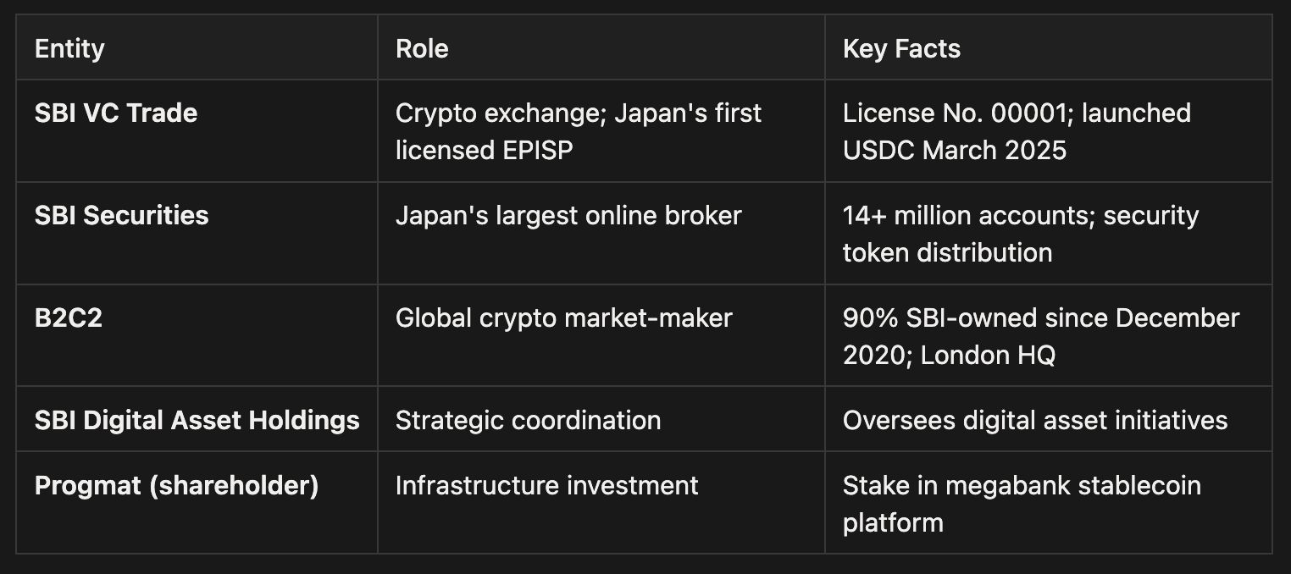This screenshot has height=574, width=1291.
Task: Click the "90% SBI-owned since December" text
Action: click(x=1040, y=317)
